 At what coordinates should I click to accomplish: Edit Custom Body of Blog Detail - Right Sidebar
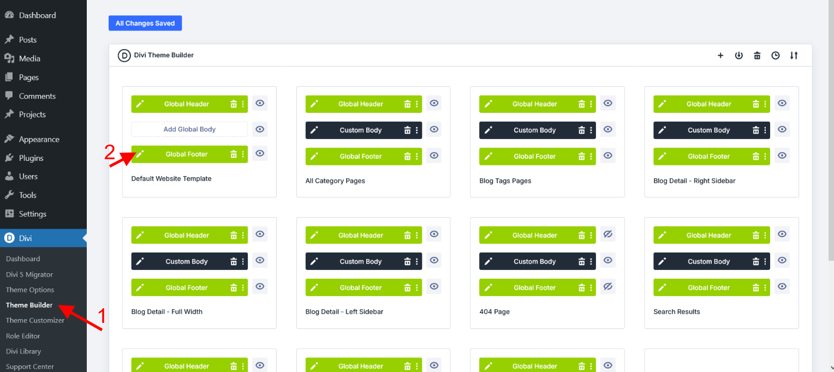[662, 130]
